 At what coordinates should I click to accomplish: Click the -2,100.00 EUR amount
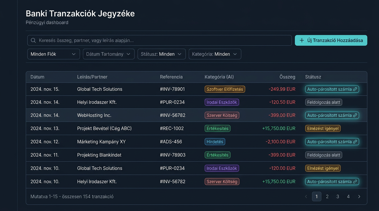coord(280,142)
